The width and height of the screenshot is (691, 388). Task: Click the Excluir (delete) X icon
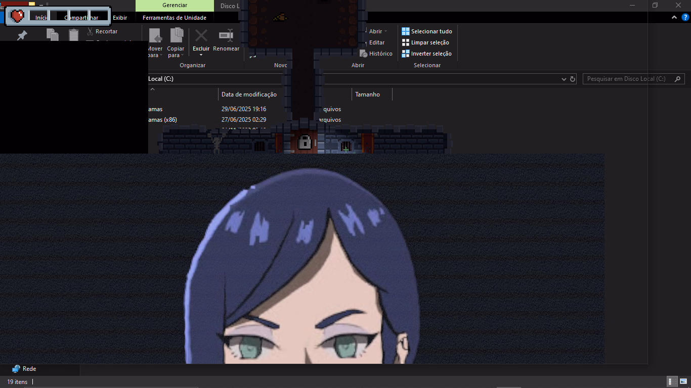pos(201,35)
